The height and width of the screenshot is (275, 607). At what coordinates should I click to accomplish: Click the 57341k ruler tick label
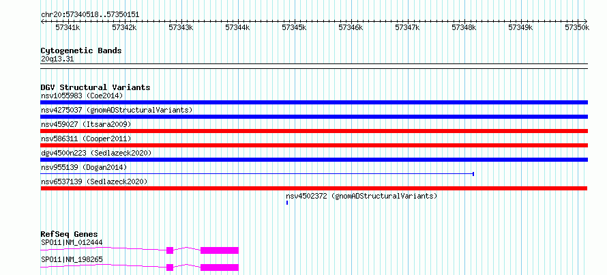coord(68,27)
